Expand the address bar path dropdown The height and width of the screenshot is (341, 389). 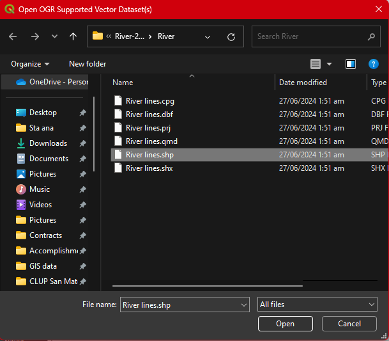[208, 36]
